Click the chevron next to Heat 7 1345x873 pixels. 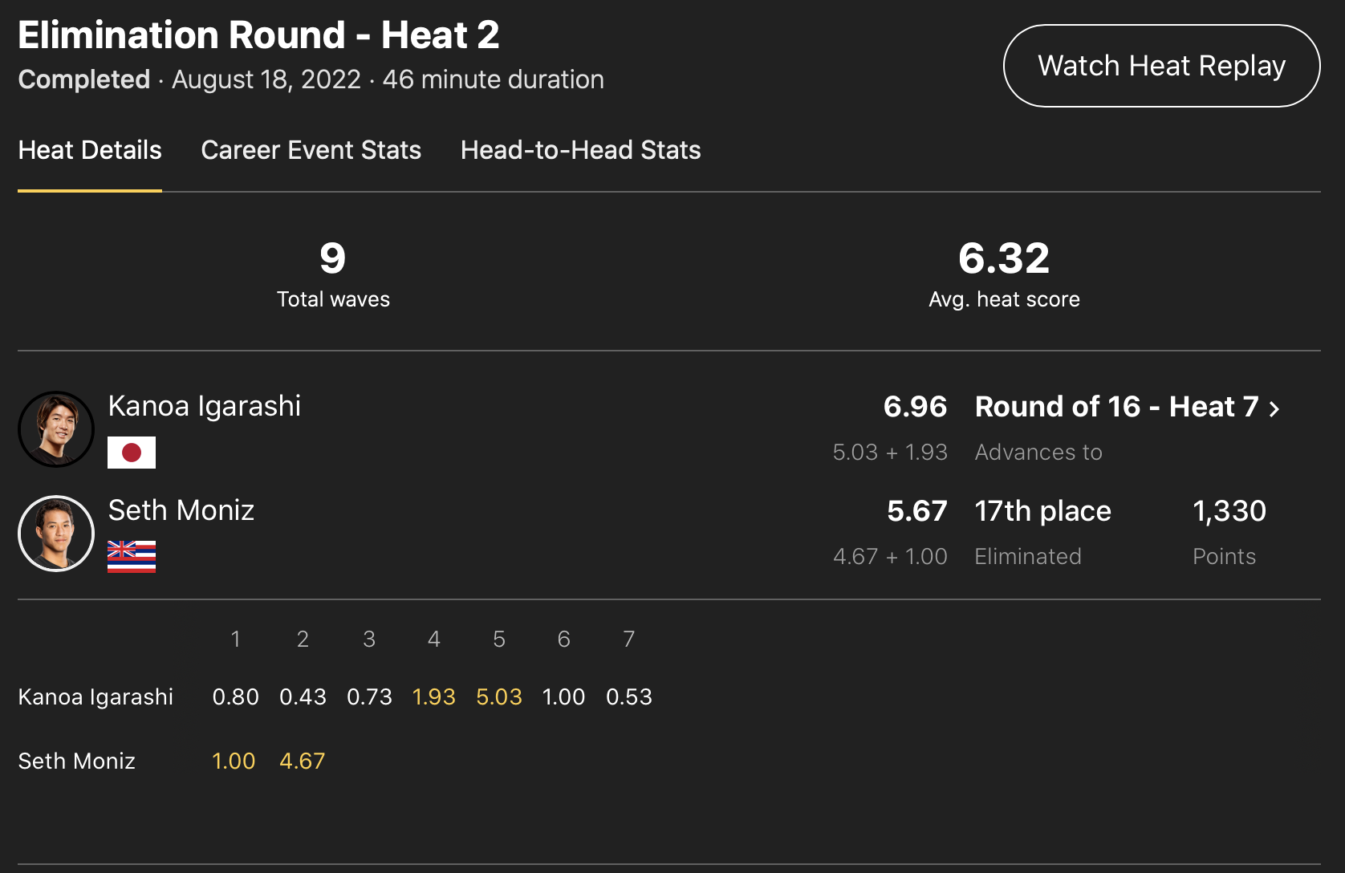[1274, 409]
